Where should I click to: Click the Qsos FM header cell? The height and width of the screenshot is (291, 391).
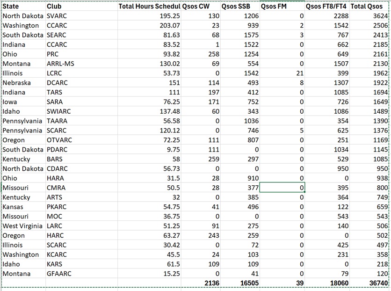coord(282,6)
